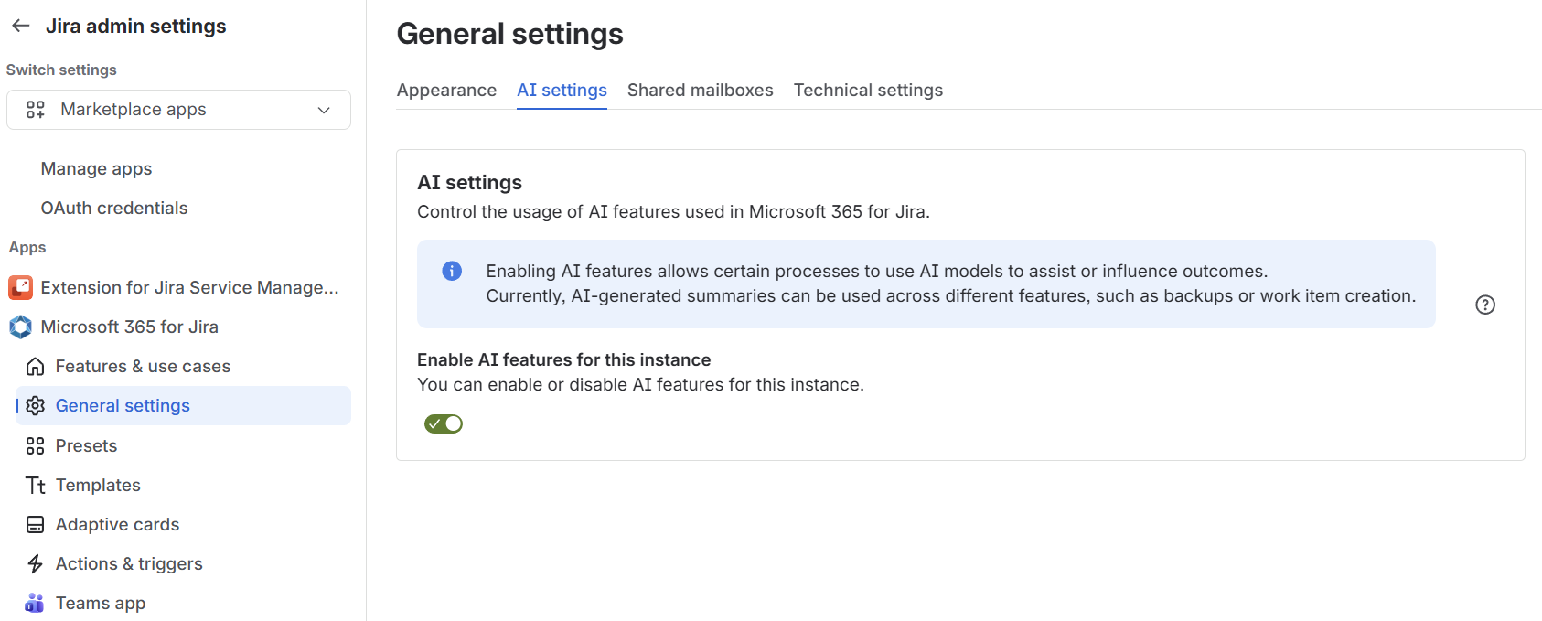Open OAuth credentials in the sidebar
This screenshot has width=1542, height=621.
[x=114, y=208]
